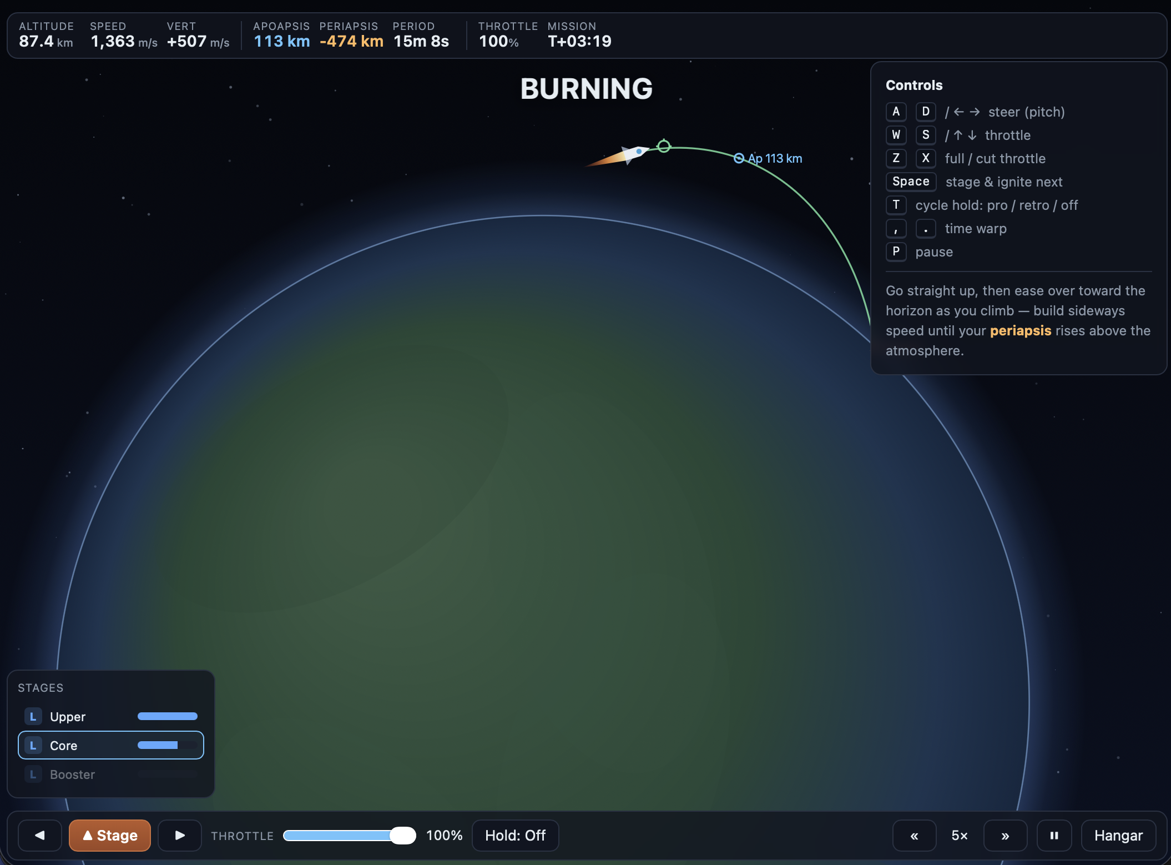1171x865 pixels.
Task: Click the BURNING status heading
Action: (x=587, y=89)
